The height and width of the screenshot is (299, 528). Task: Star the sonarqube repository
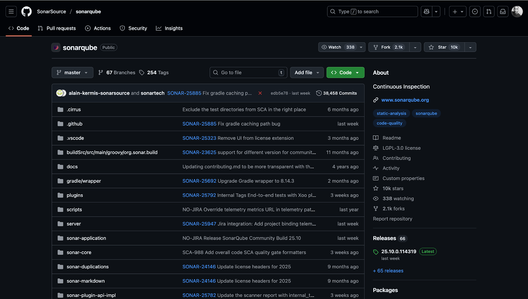[x=444, y=47]
